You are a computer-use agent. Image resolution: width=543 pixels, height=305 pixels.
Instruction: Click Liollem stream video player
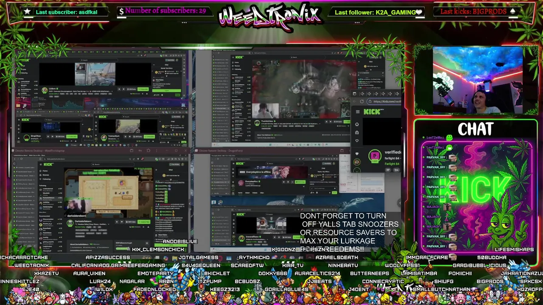(95, 74)
